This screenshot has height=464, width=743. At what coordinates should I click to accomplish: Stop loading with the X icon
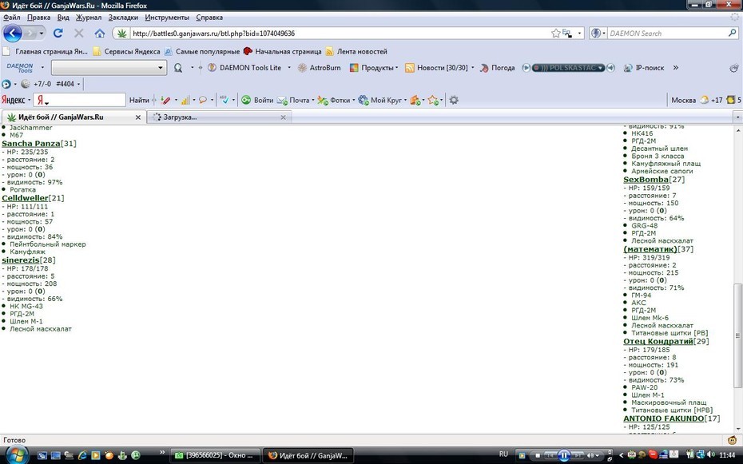(x=78, y=34)
